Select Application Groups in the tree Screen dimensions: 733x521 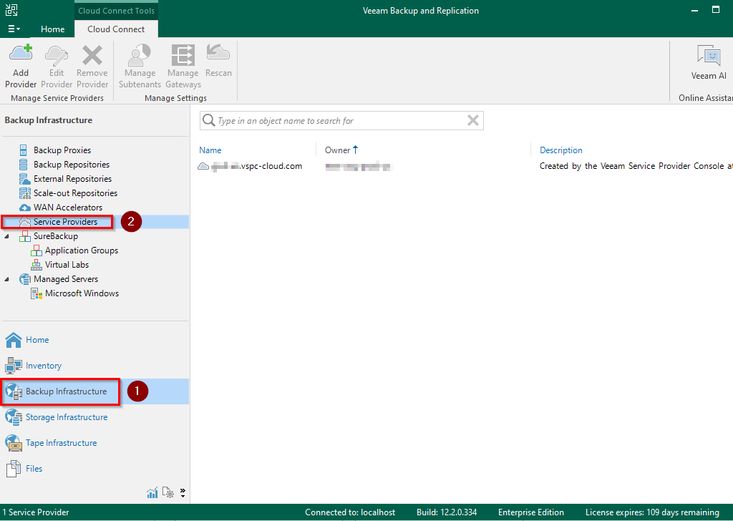(82, 250)
